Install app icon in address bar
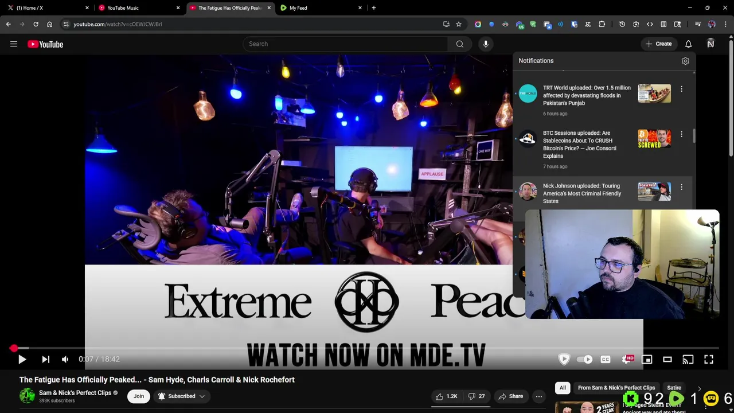Viewport: 734px width, 413px height. click(446, 24)
